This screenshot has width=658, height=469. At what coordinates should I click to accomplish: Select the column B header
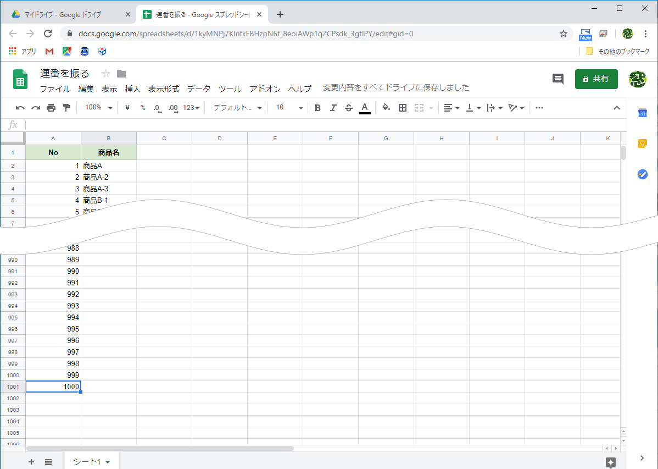tap(109, 138)
